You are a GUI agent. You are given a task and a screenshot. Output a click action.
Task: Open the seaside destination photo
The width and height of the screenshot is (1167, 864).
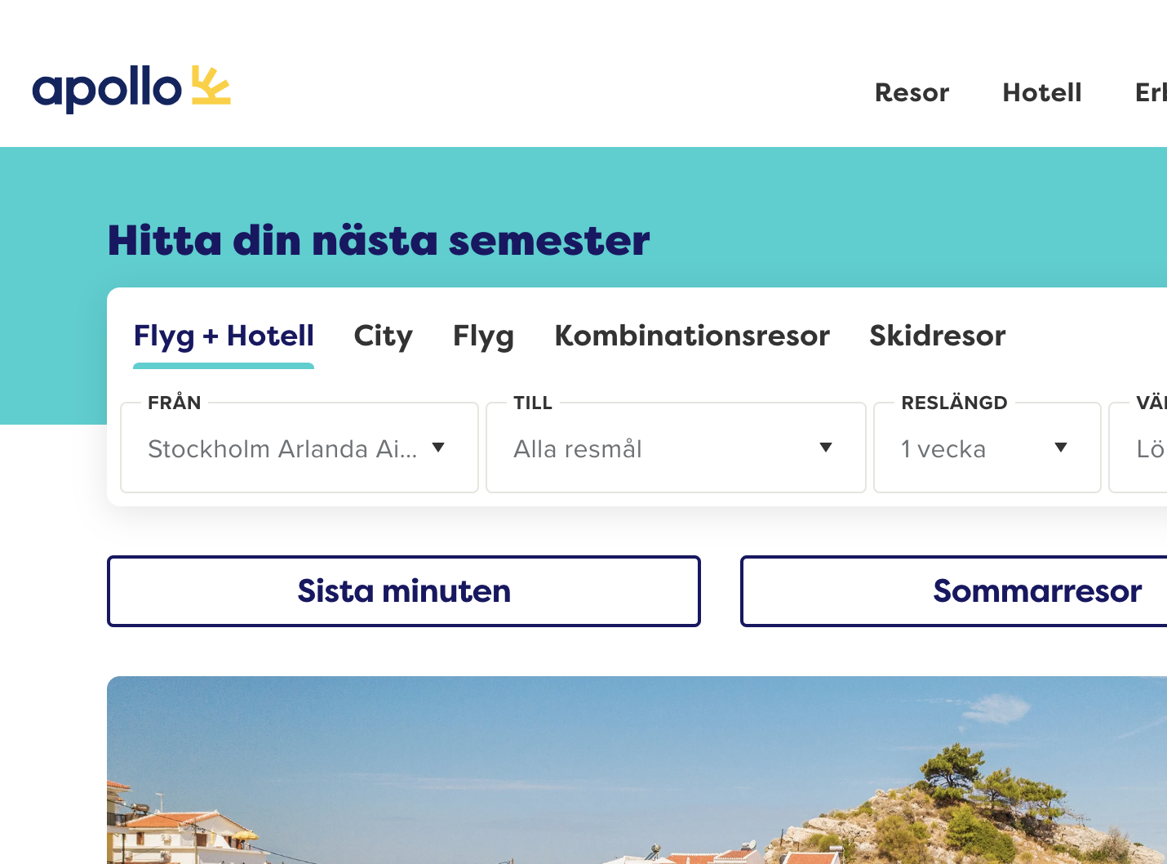(x=637, y=770)
